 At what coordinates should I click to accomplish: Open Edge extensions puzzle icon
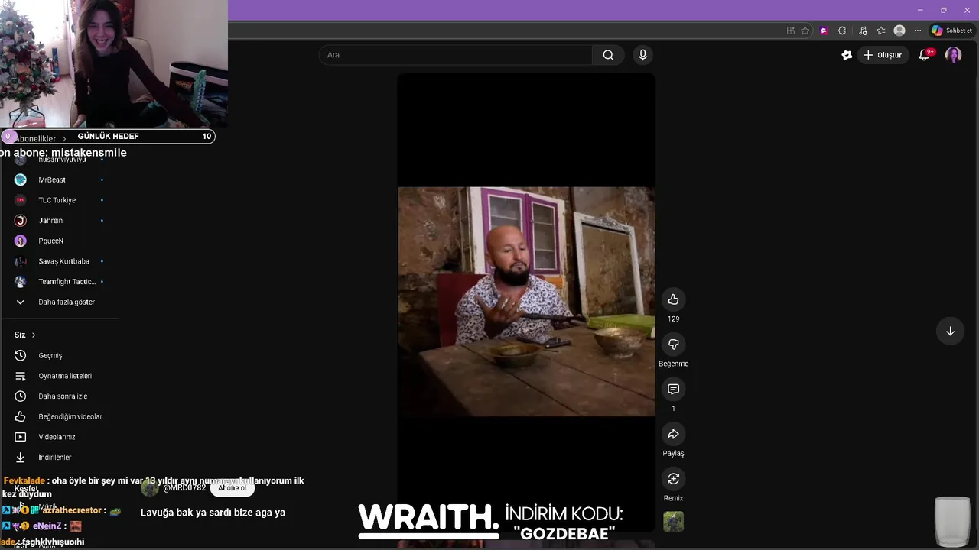(842, 31)
